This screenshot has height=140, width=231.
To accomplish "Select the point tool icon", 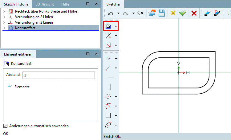I will pos(108,58).
